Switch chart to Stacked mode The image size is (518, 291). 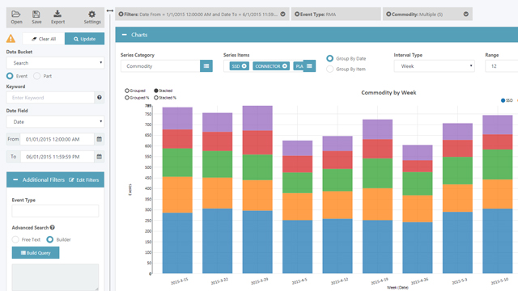pos(156,91)
